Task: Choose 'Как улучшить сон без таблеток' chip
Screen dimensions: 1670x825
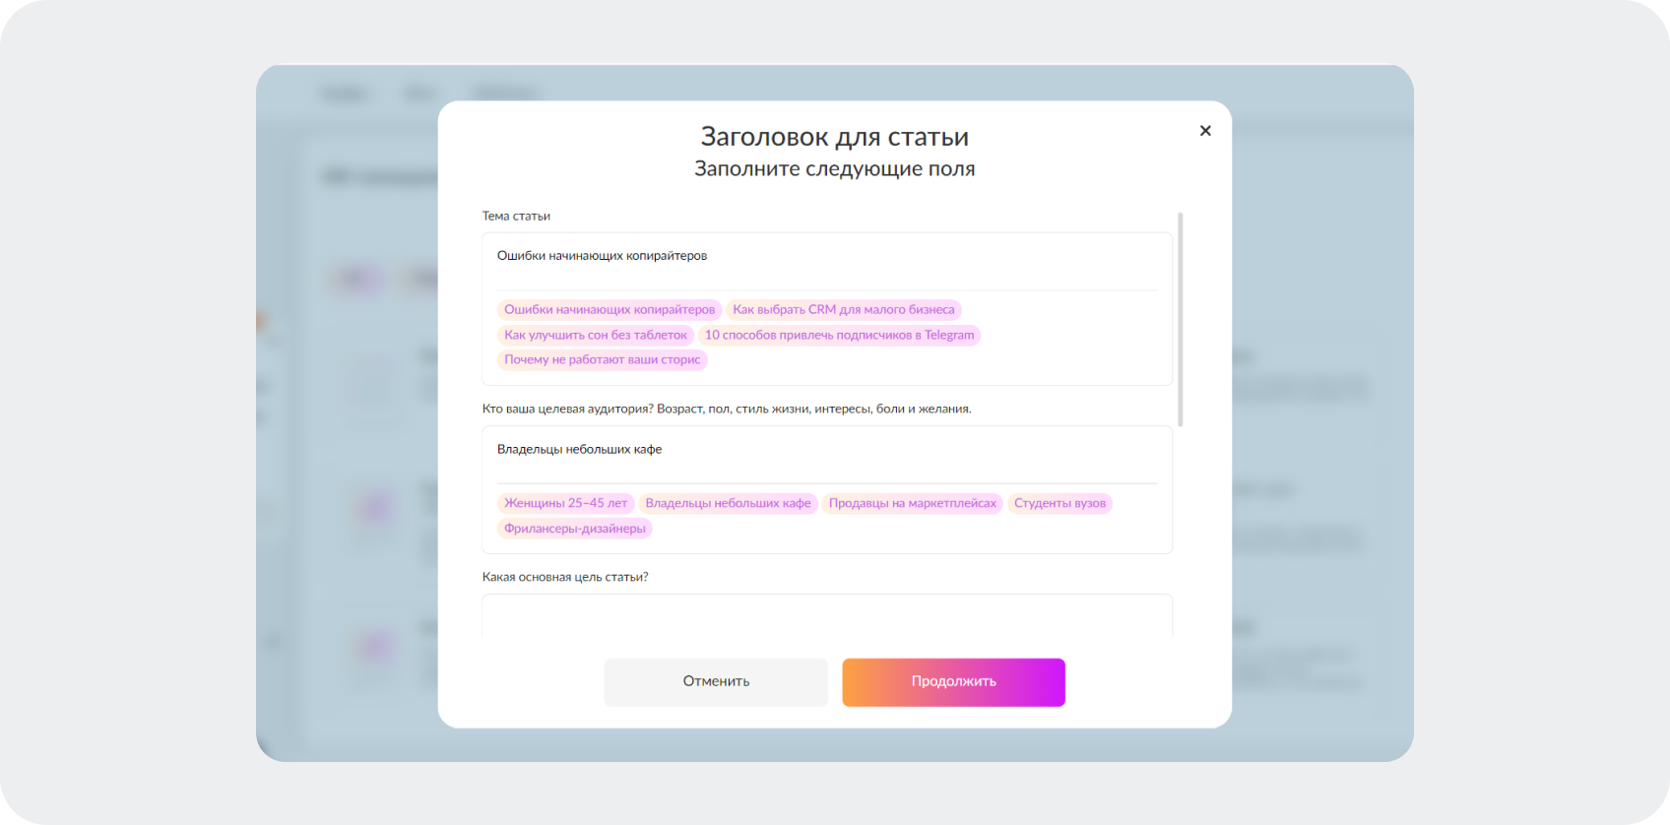Action: tap(596, 335)
